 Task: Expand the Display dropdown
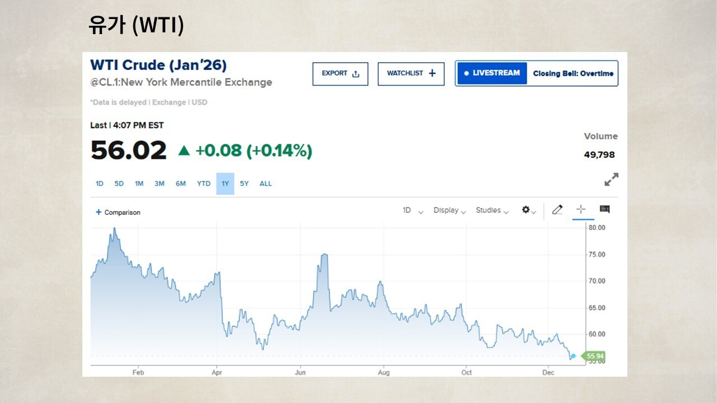(450, 210)
